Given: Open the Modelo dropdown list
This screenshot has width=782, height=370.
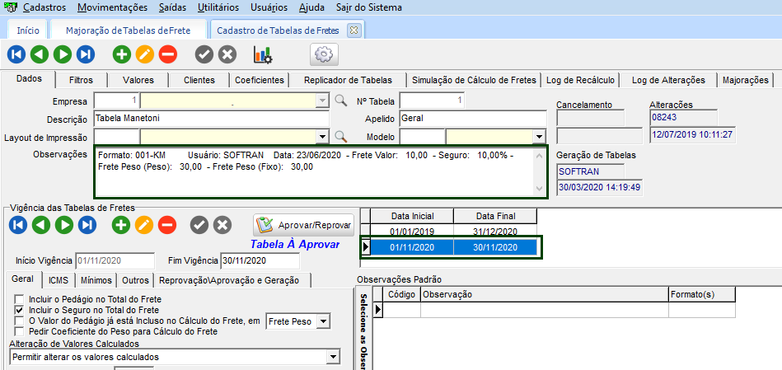Looking at the screenshot, I should [x=539, y=137].
